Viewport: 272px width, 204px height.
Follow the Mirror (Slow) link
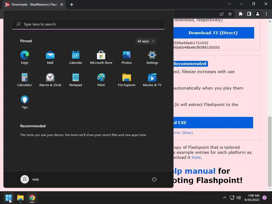click(183, 133)
